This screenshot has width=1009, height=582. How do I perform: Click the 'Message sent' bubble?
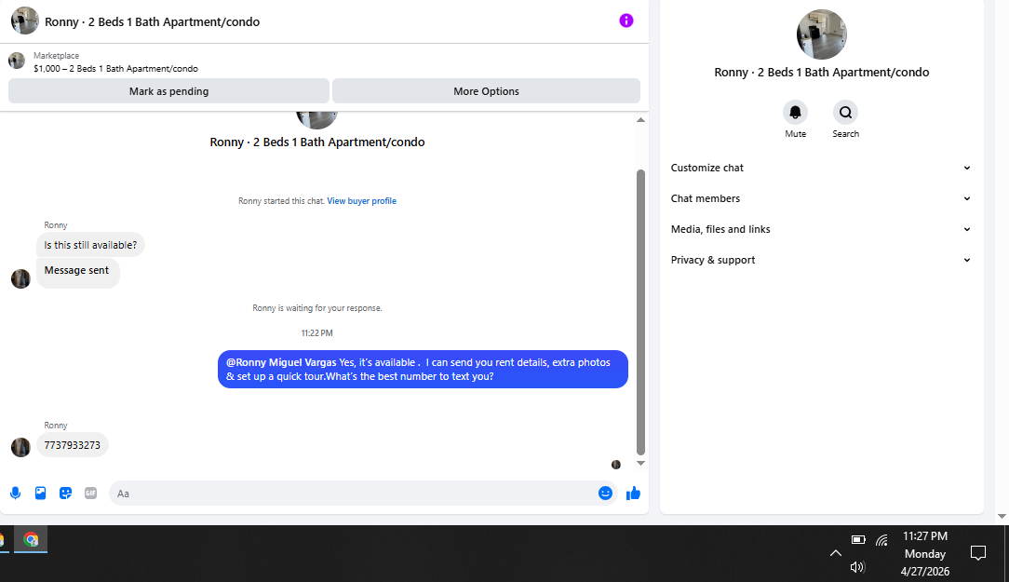78,272
